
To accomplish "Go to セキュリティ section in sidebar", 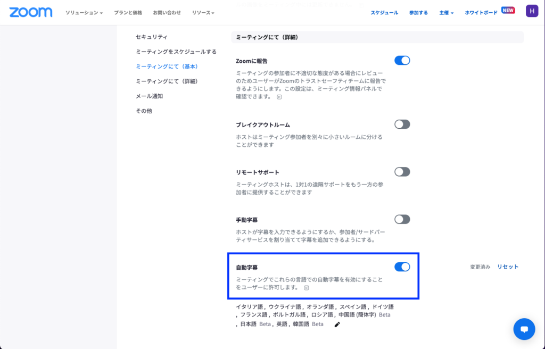I will 152,37.
